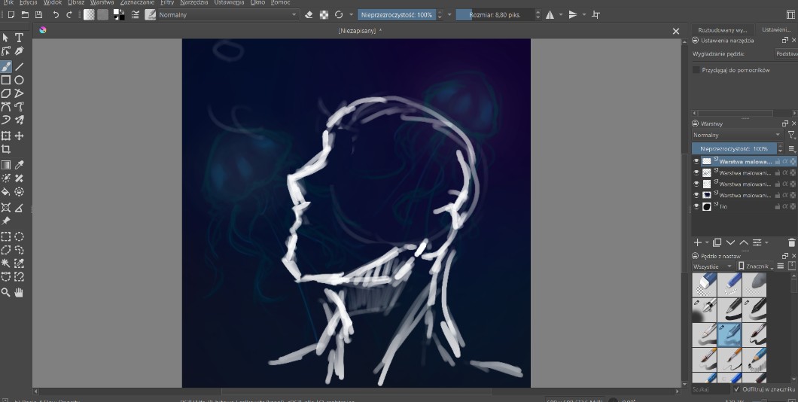Select the Crop tool
Image resolution: width=798 pixels, height=402 pixels.
(x=6, y=150)
